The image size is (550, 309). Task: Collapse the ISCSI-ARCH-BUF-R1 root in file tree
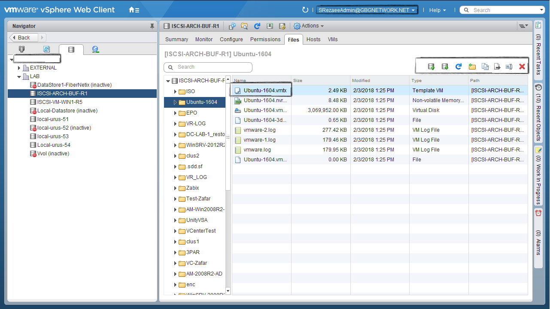tap(168, 81)
